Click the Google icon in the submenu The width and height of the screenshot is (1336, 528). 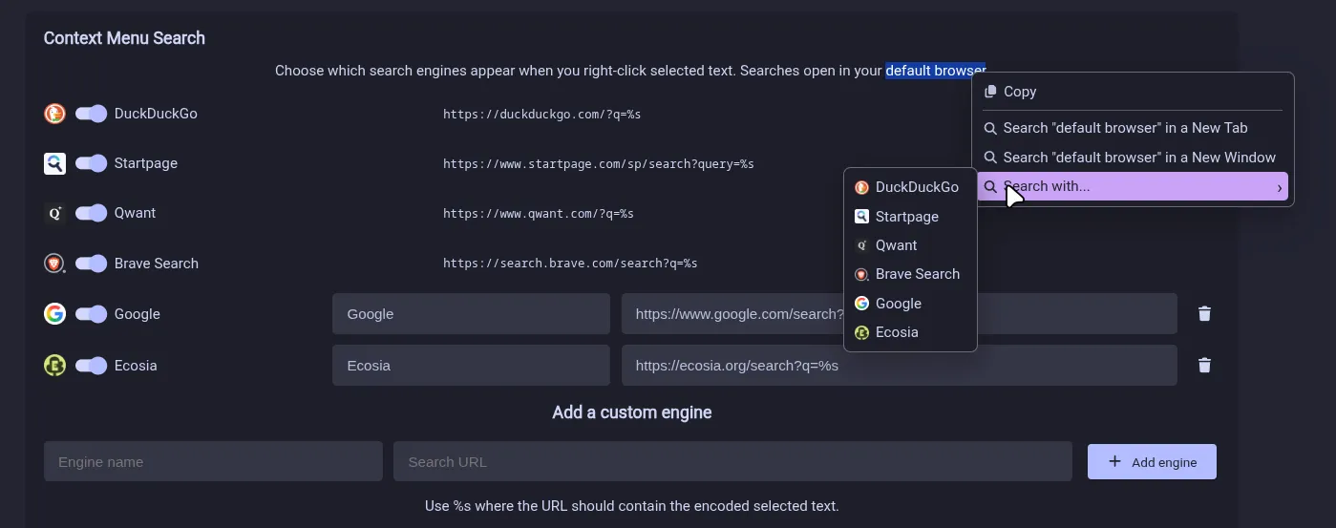coord(861,304)
